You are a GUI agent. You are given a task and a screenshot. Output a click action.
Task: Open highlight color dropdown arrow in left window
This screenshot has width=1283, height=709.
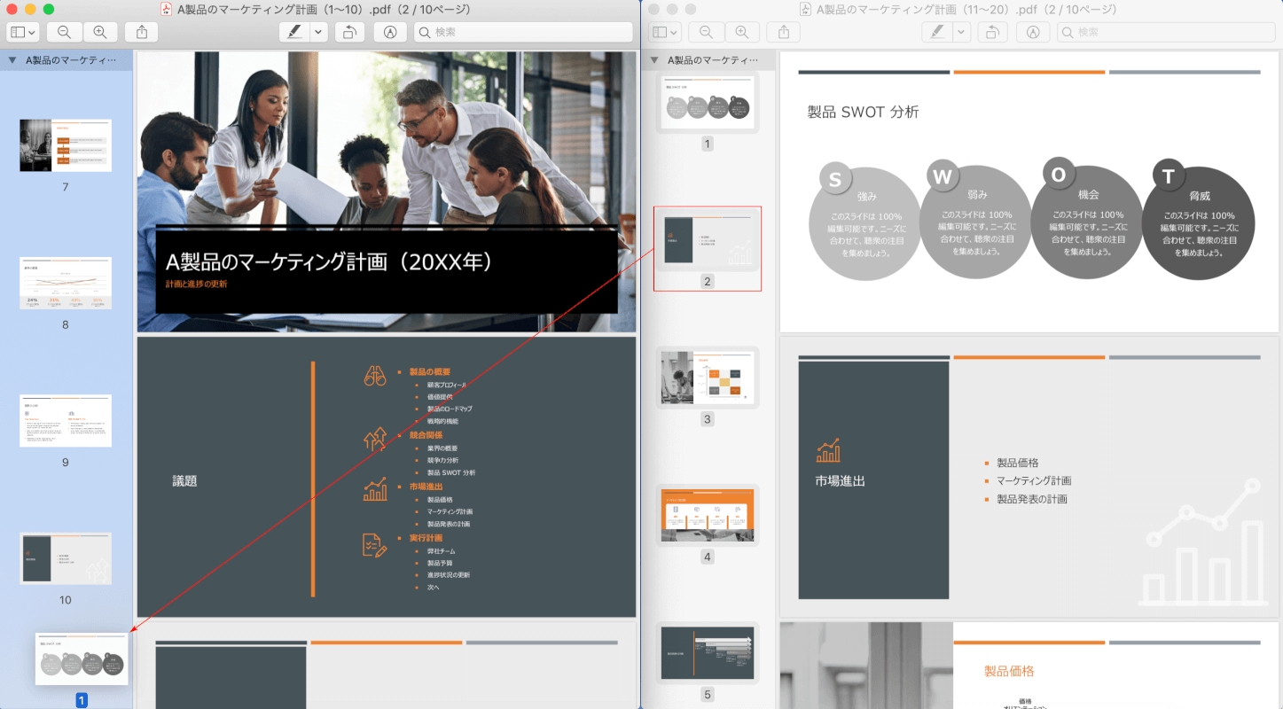[x=318, y=32]
